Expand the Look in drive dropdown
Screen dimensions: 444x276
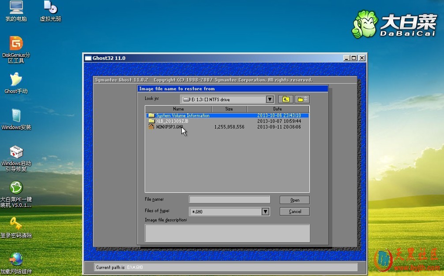pos(270,99)
